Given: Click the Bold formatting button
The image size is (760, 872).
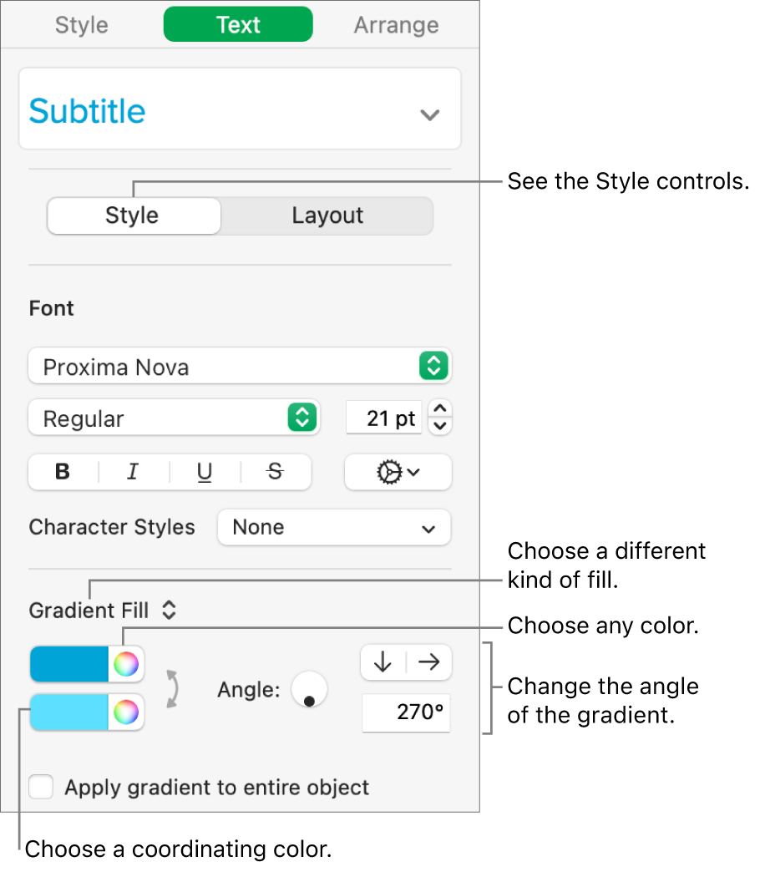Looking at the screenshot, I should [63, 472].
